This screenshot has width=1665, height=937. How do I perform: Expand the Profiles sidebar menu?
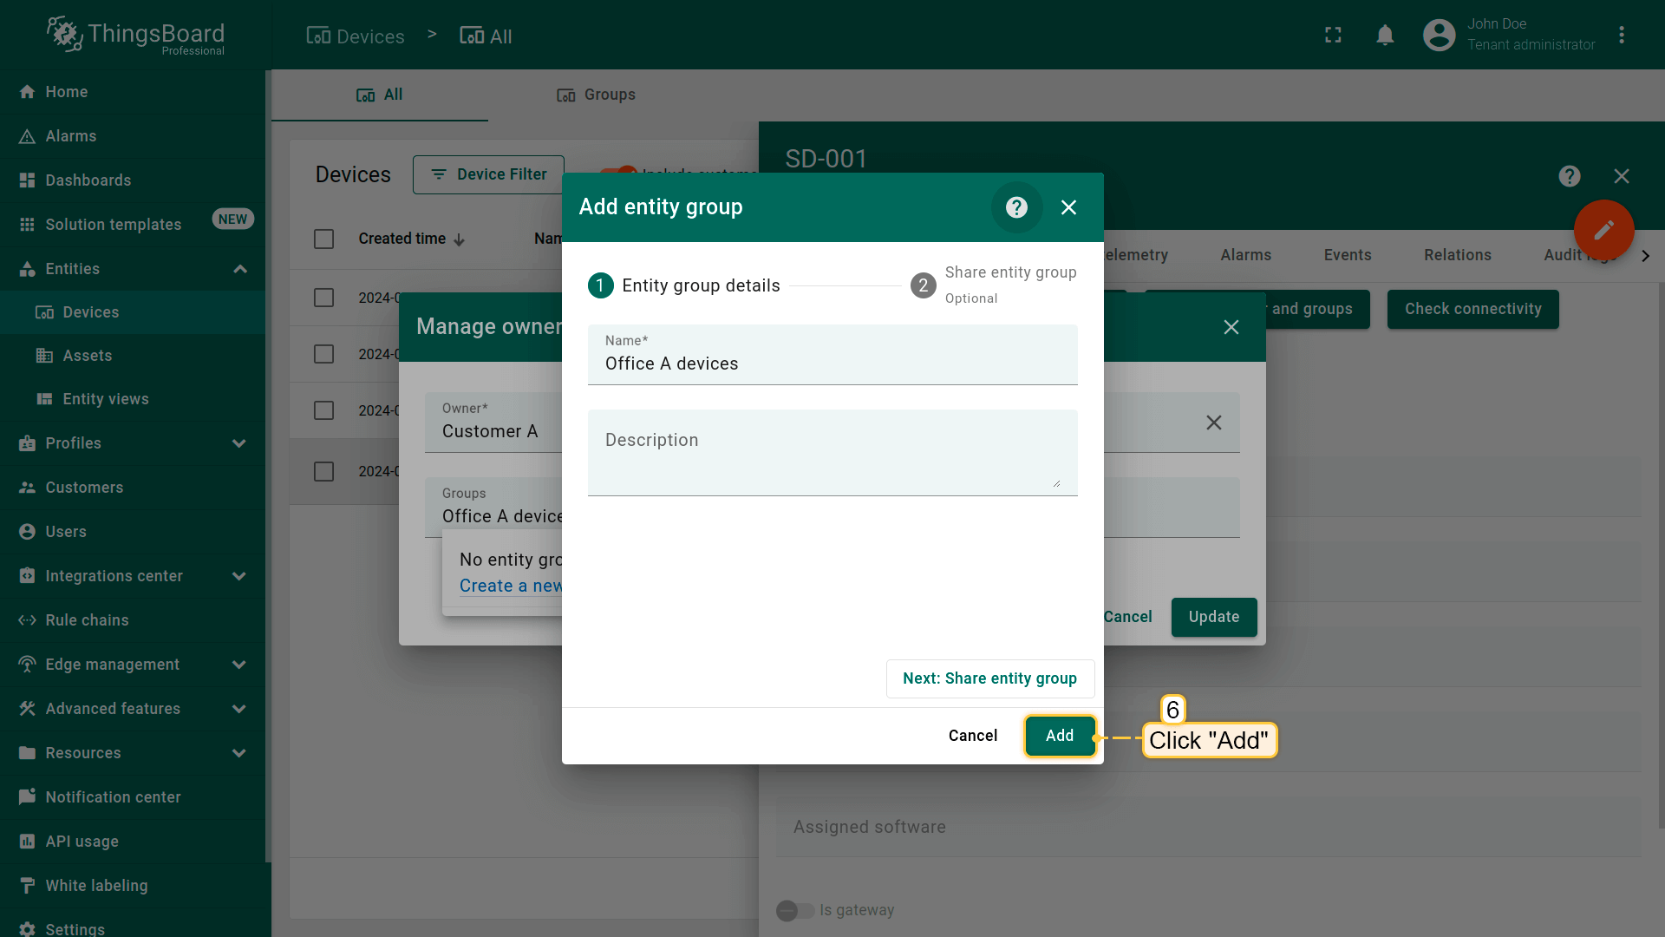pos(239,443)
